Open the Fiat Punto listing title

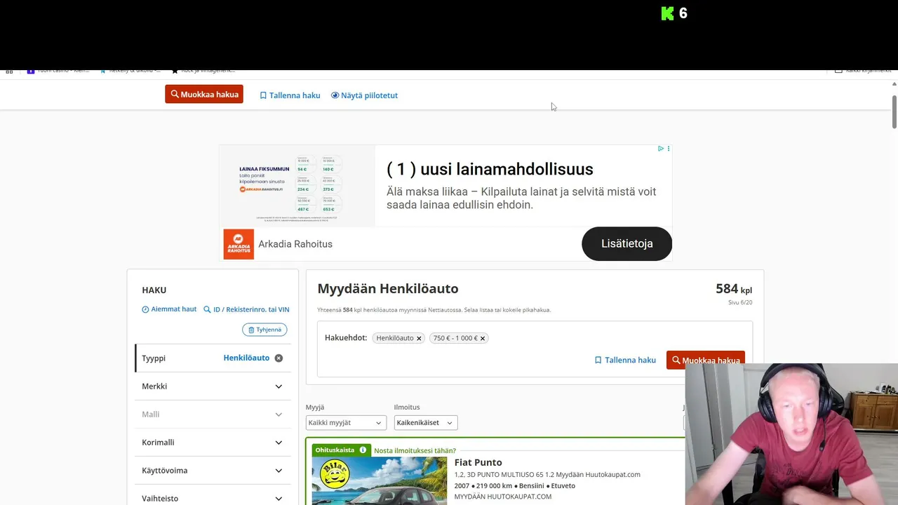pyautogui.click(x=478, y=462)
